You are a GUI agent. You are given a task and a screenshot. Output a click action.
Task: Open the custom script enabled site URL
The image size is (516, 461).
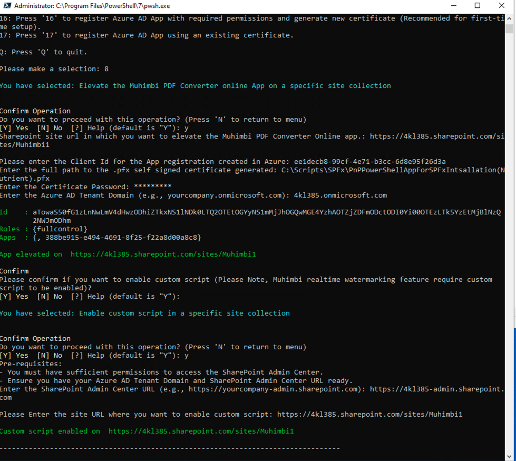pos(201,431)
